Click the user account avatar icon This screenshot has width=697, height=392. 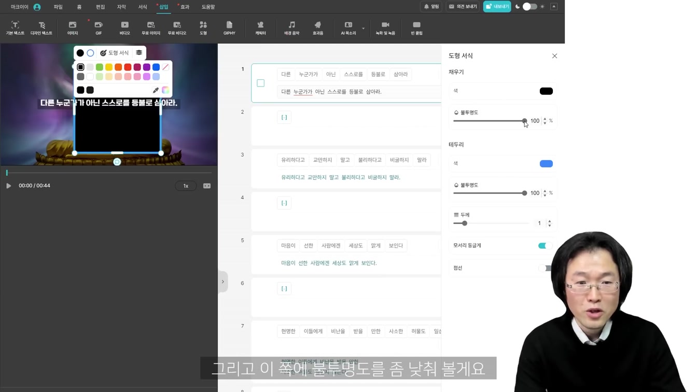click(37, 7)
